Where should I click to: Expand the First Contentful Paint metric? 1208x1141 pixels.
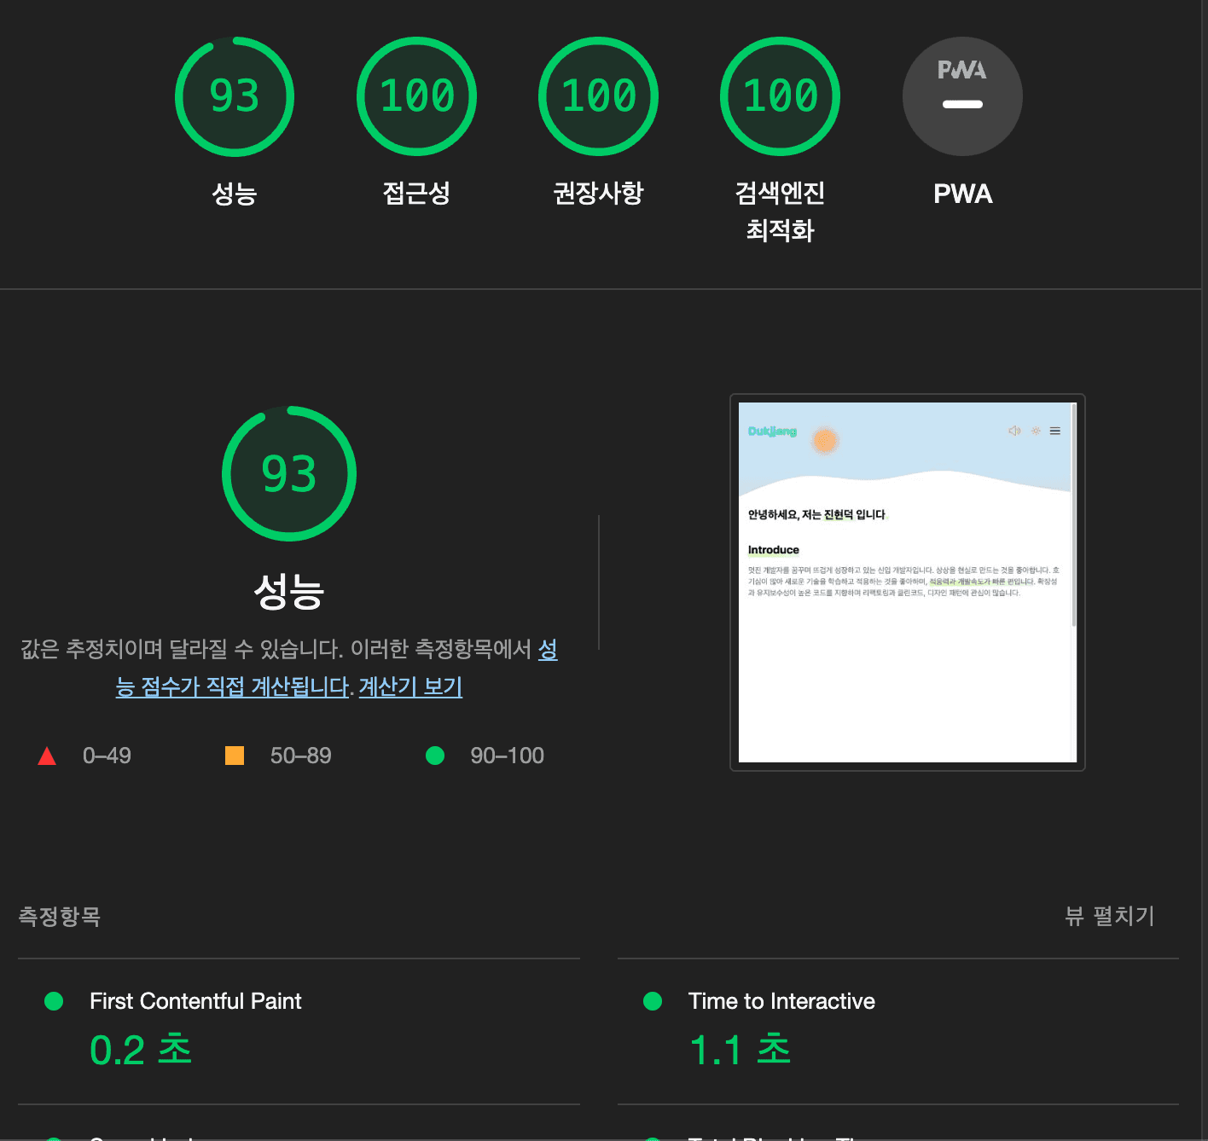[195, 1001]
